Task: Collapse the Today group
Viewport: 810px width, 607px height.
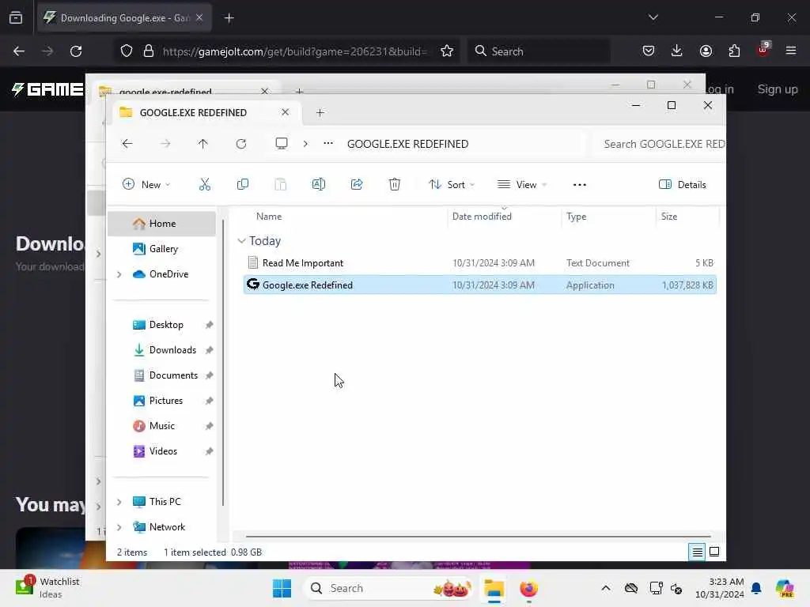Action: 241,241
